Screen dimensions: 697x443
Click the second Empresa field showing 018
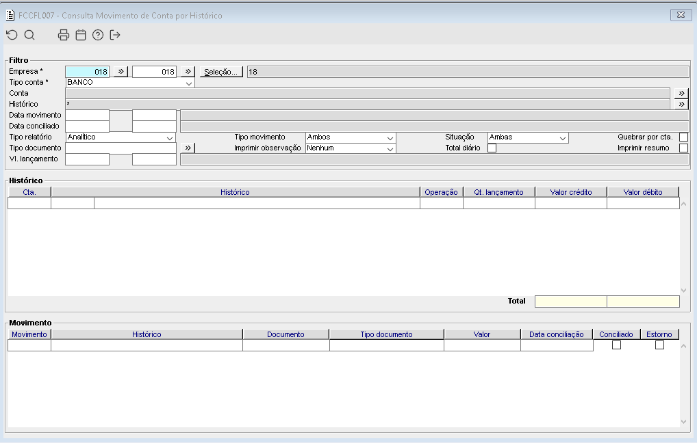154,72
